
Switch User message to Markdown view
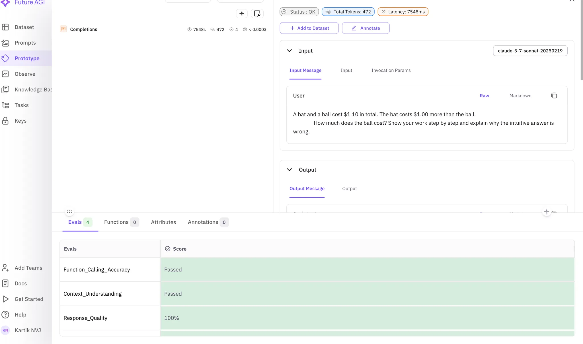tap(520, 96)
